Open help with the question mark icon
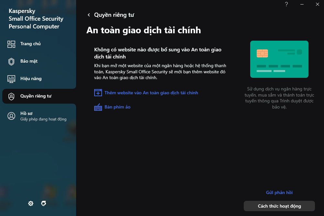The image size is (324, 216). click(x=286, y=4)
